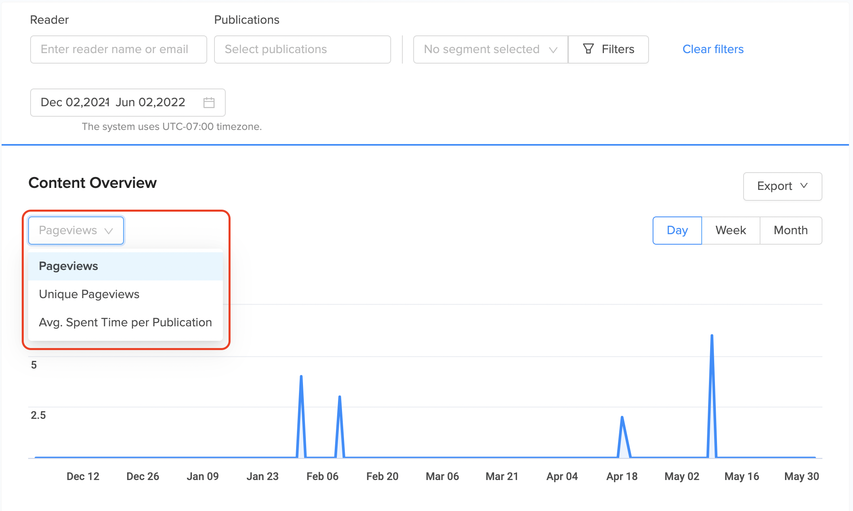Switch chart granularity to Month
Image resolution: width=853 pixels, height=511 pixels.
coord(791,231)
